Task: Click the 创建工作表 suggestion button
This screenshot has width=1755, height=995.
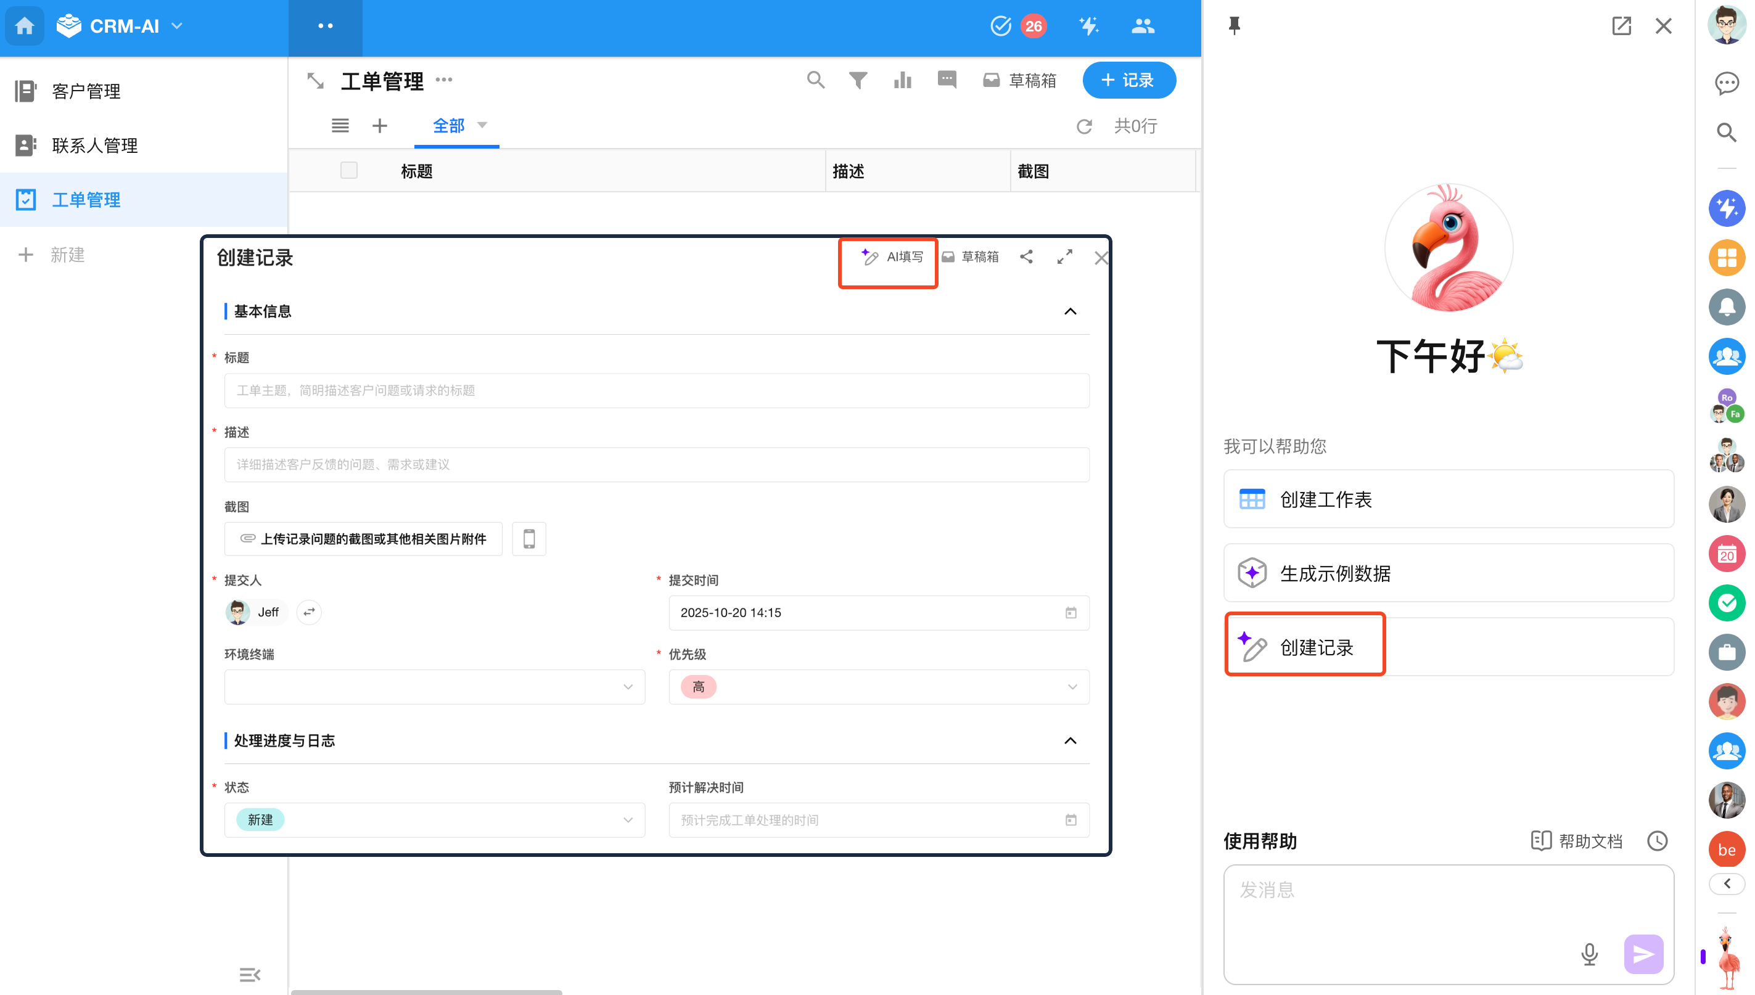Action: point(1448,499)
